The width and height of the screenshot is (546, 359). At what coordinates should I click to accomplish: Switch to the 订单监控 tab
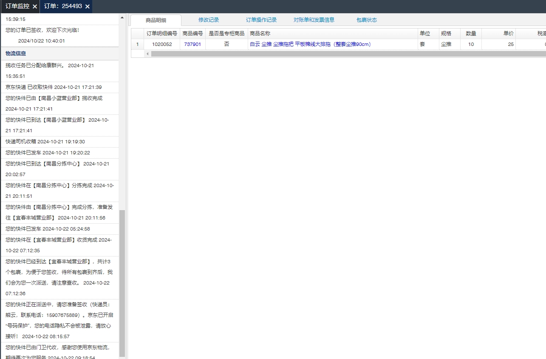pos(17,6)
